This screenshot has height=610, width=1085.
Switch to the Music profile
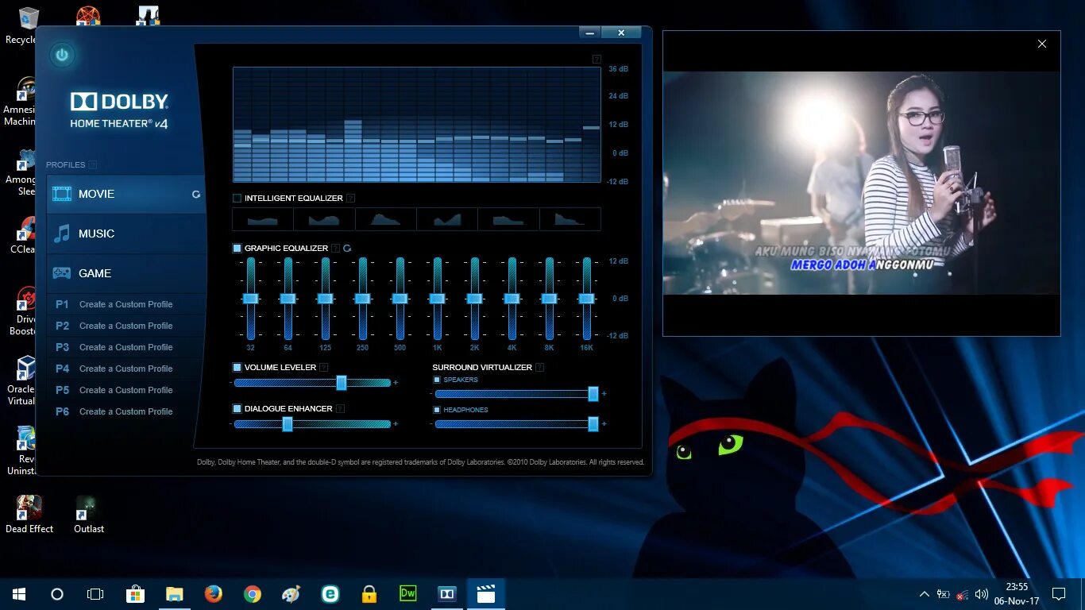coord(126,234)
